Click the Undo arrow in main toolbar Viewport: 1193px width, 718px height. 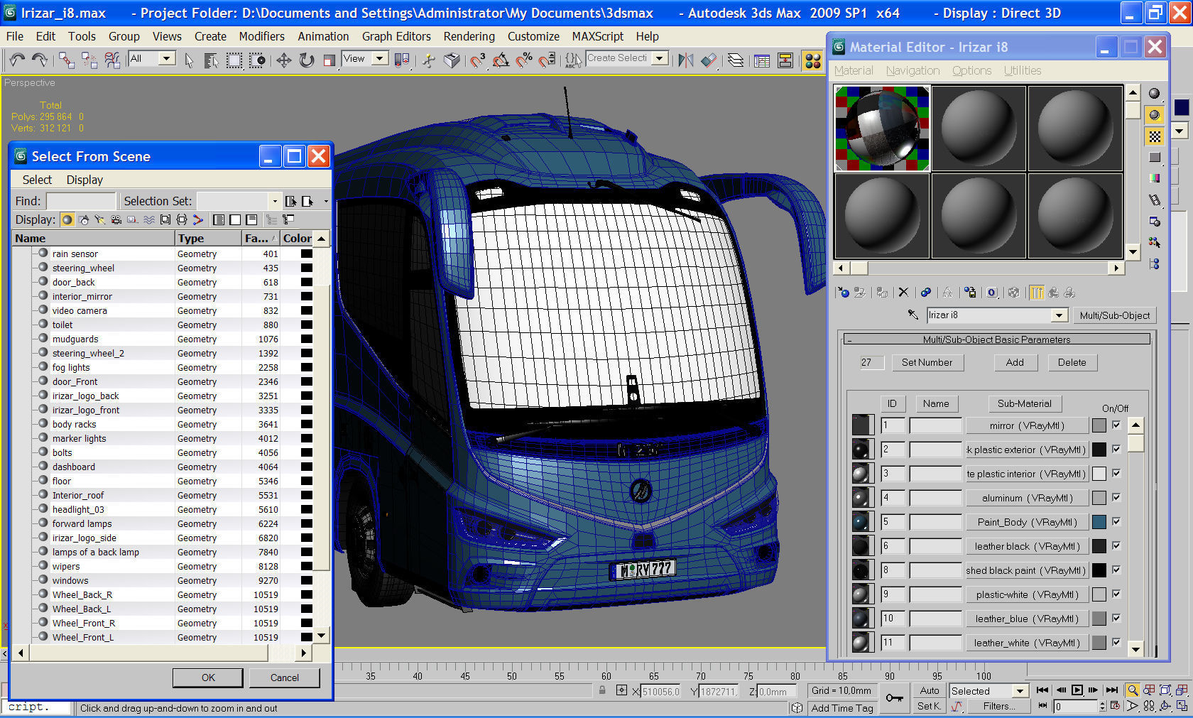(17, 60)
